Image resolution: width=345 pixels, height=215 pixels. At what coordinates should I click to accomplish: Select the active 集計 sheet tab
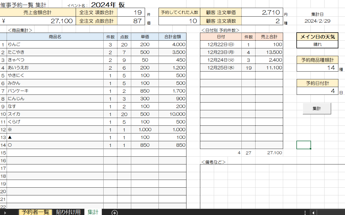coord(93,212)
